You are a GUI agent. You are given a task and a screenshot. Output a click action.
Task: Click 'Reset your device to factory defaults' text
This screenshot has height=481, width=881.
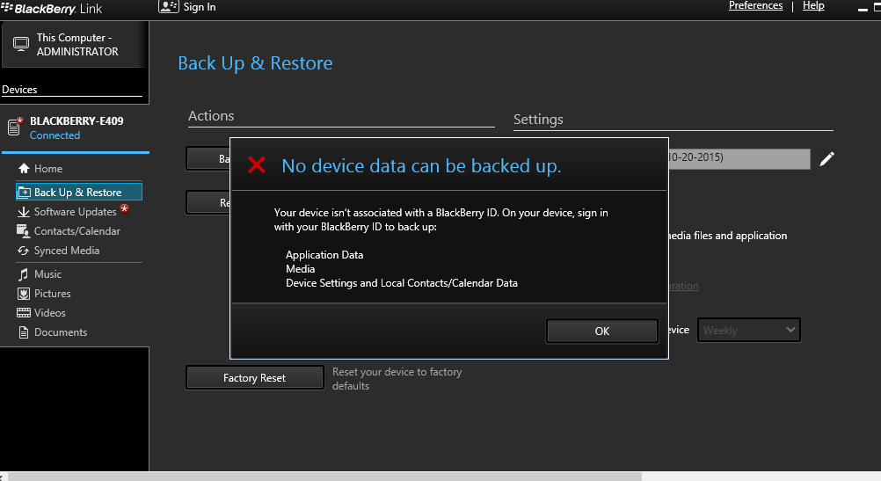point(397,379)
